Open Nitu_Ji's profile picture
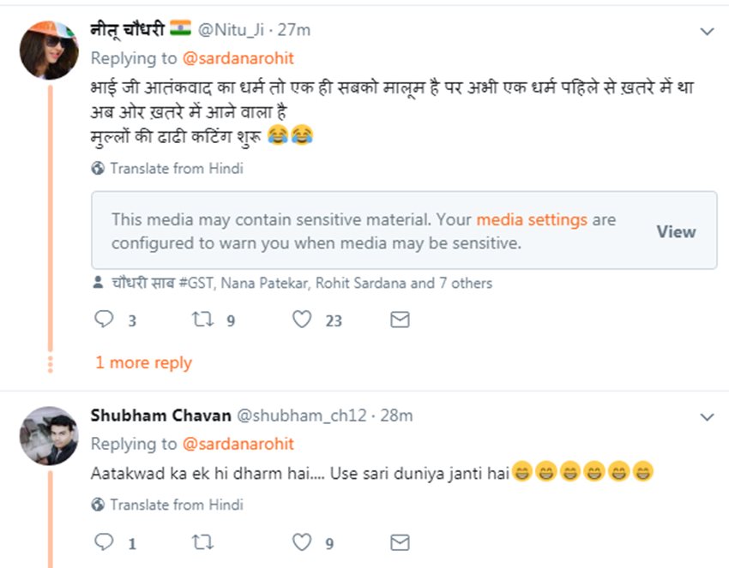 pos(49,50)
